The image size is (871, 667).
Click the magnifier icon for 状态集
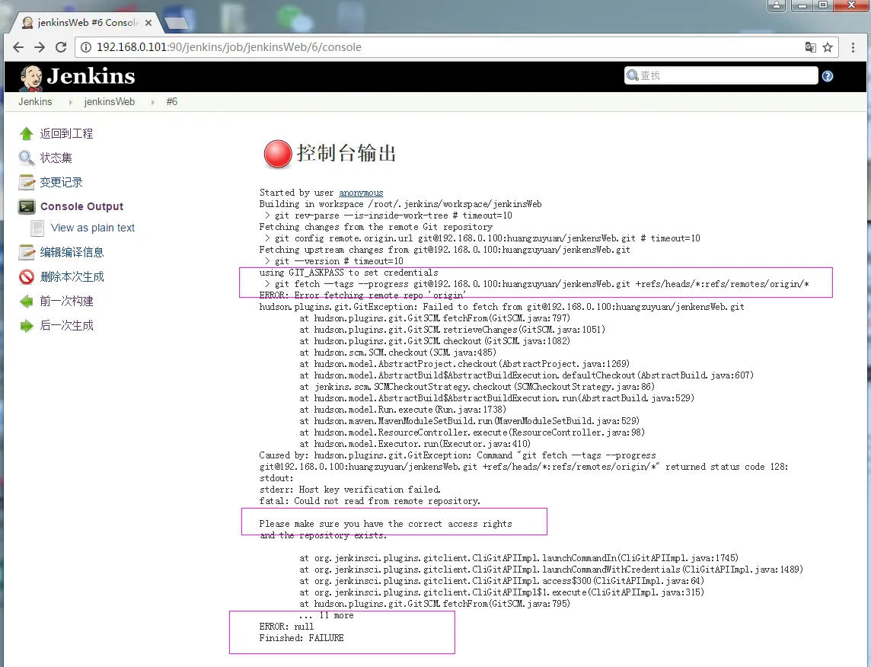pos(26,158)
